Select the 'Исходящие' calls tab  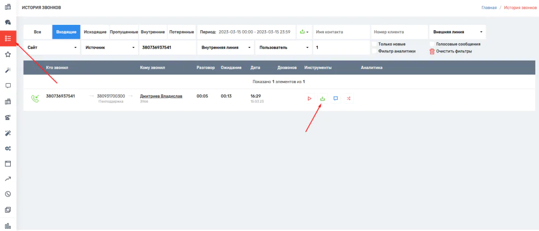[95, 32]
